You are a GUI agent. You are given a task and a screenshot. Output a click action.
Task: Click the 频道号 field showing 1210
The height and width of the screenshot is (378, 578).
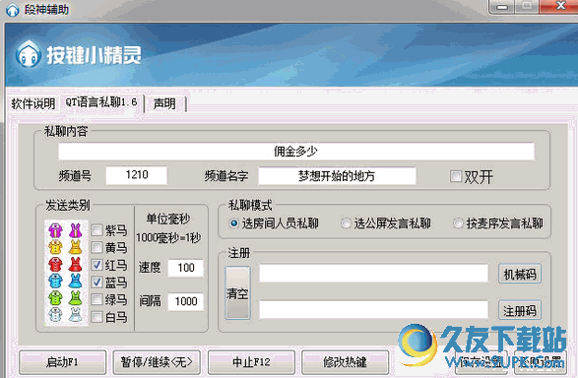coord(137,175)
